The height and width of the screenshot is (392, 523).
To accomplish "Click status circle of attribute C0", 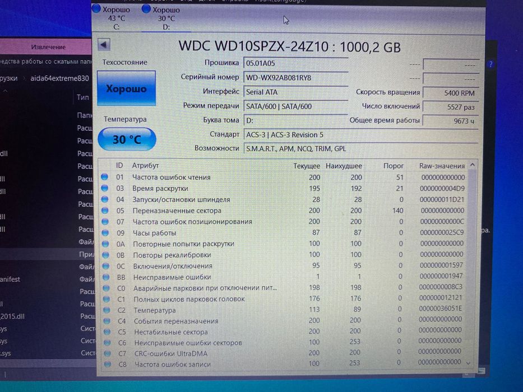I will tap(106, 288).
